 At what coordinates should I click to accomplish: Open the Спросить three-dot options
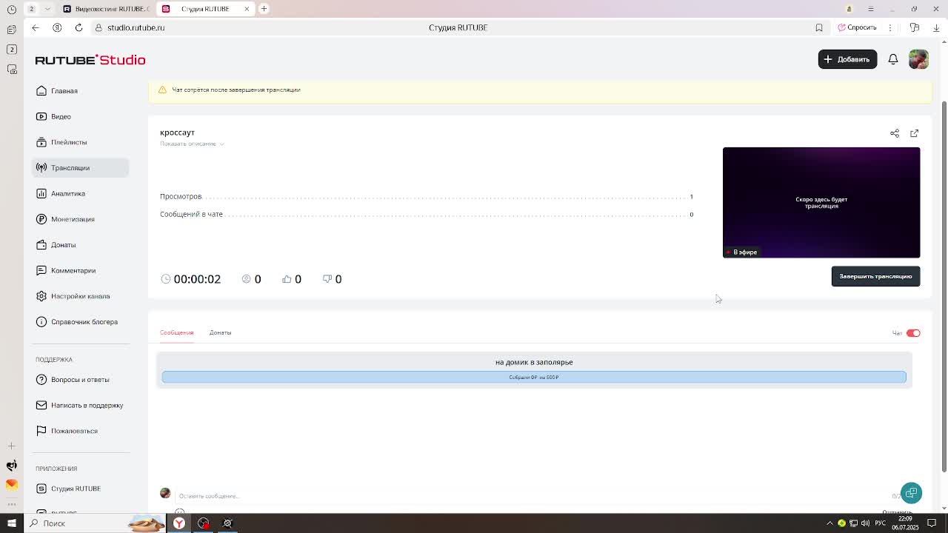point(890,27)
